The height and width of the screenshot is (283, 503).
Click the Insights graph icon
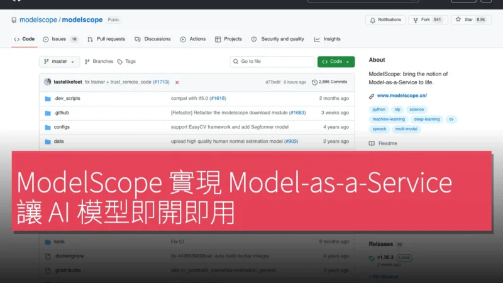click(317, 40)
